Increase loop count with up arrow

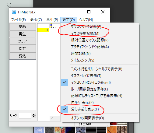click(34, 114)
